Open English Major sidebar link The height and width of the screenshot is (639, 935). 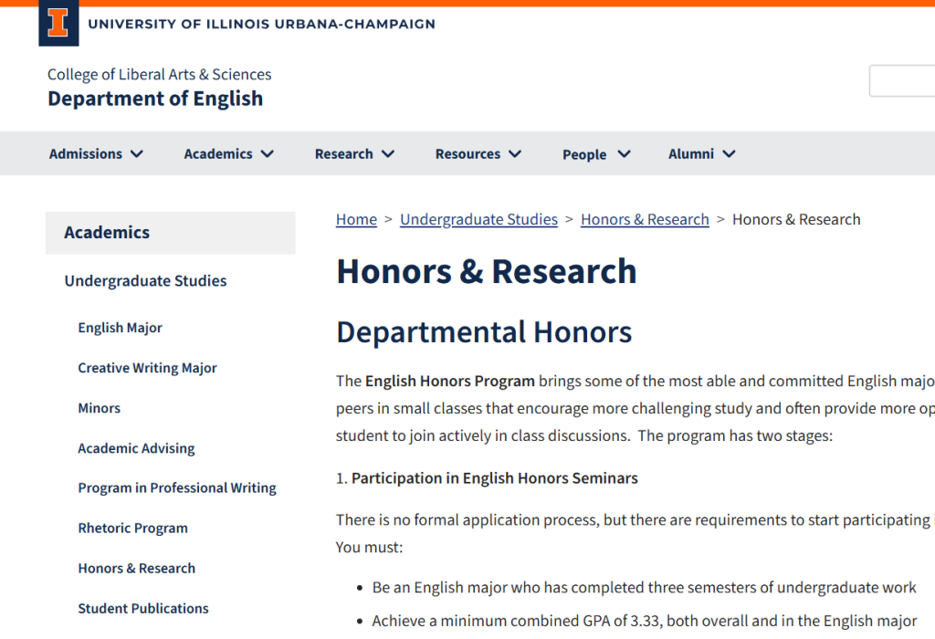120,328
